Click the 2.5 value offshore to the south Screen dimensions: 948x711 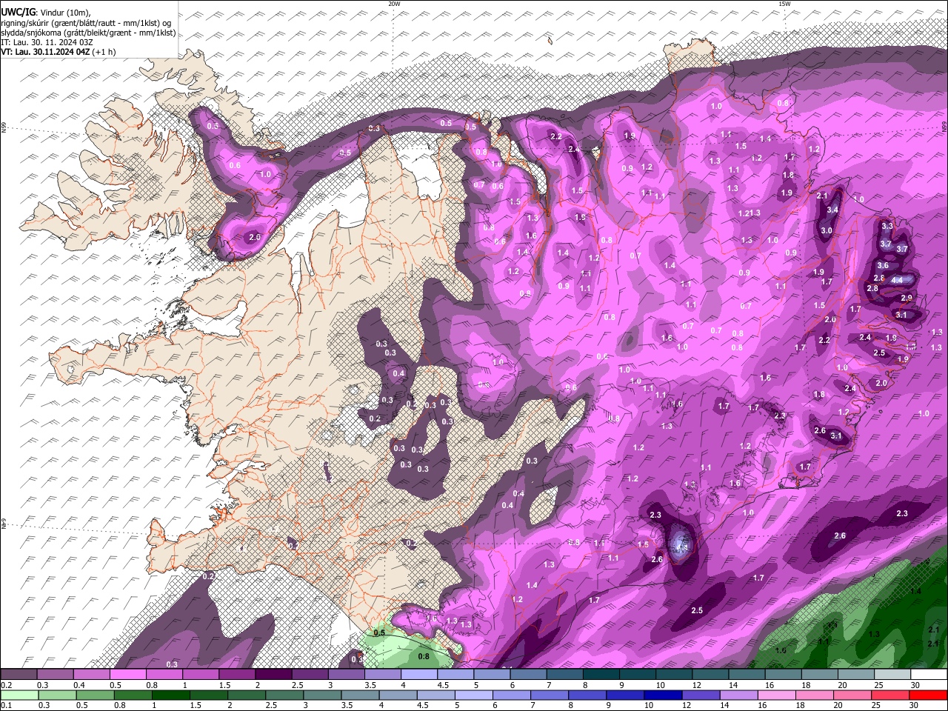[x=697, y=610]
